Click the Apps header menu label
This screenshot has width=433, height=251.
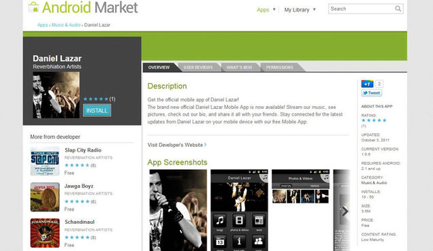[263, 10]
